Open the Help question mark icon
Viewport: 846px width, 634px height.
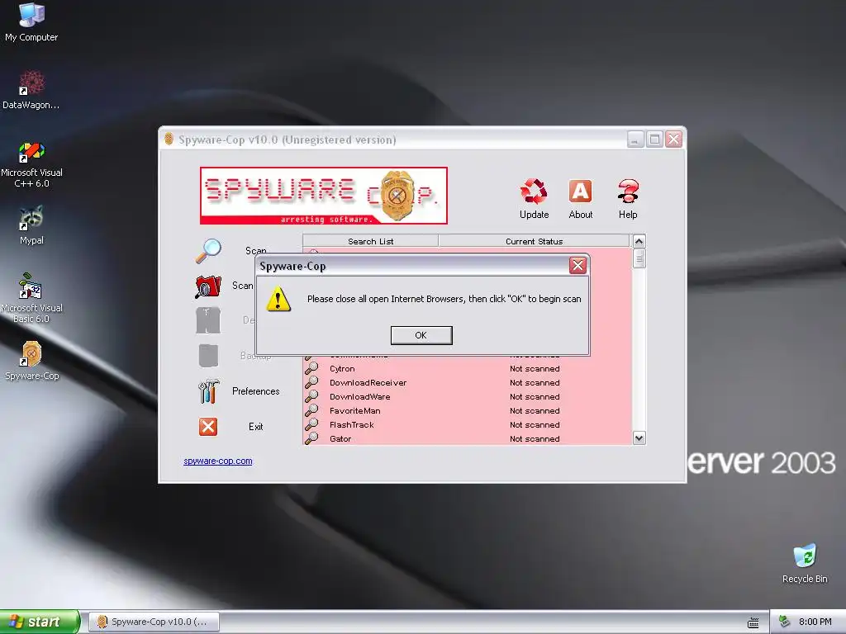tap(628, 192)
